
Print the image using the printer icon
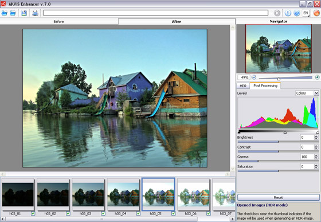35,13
